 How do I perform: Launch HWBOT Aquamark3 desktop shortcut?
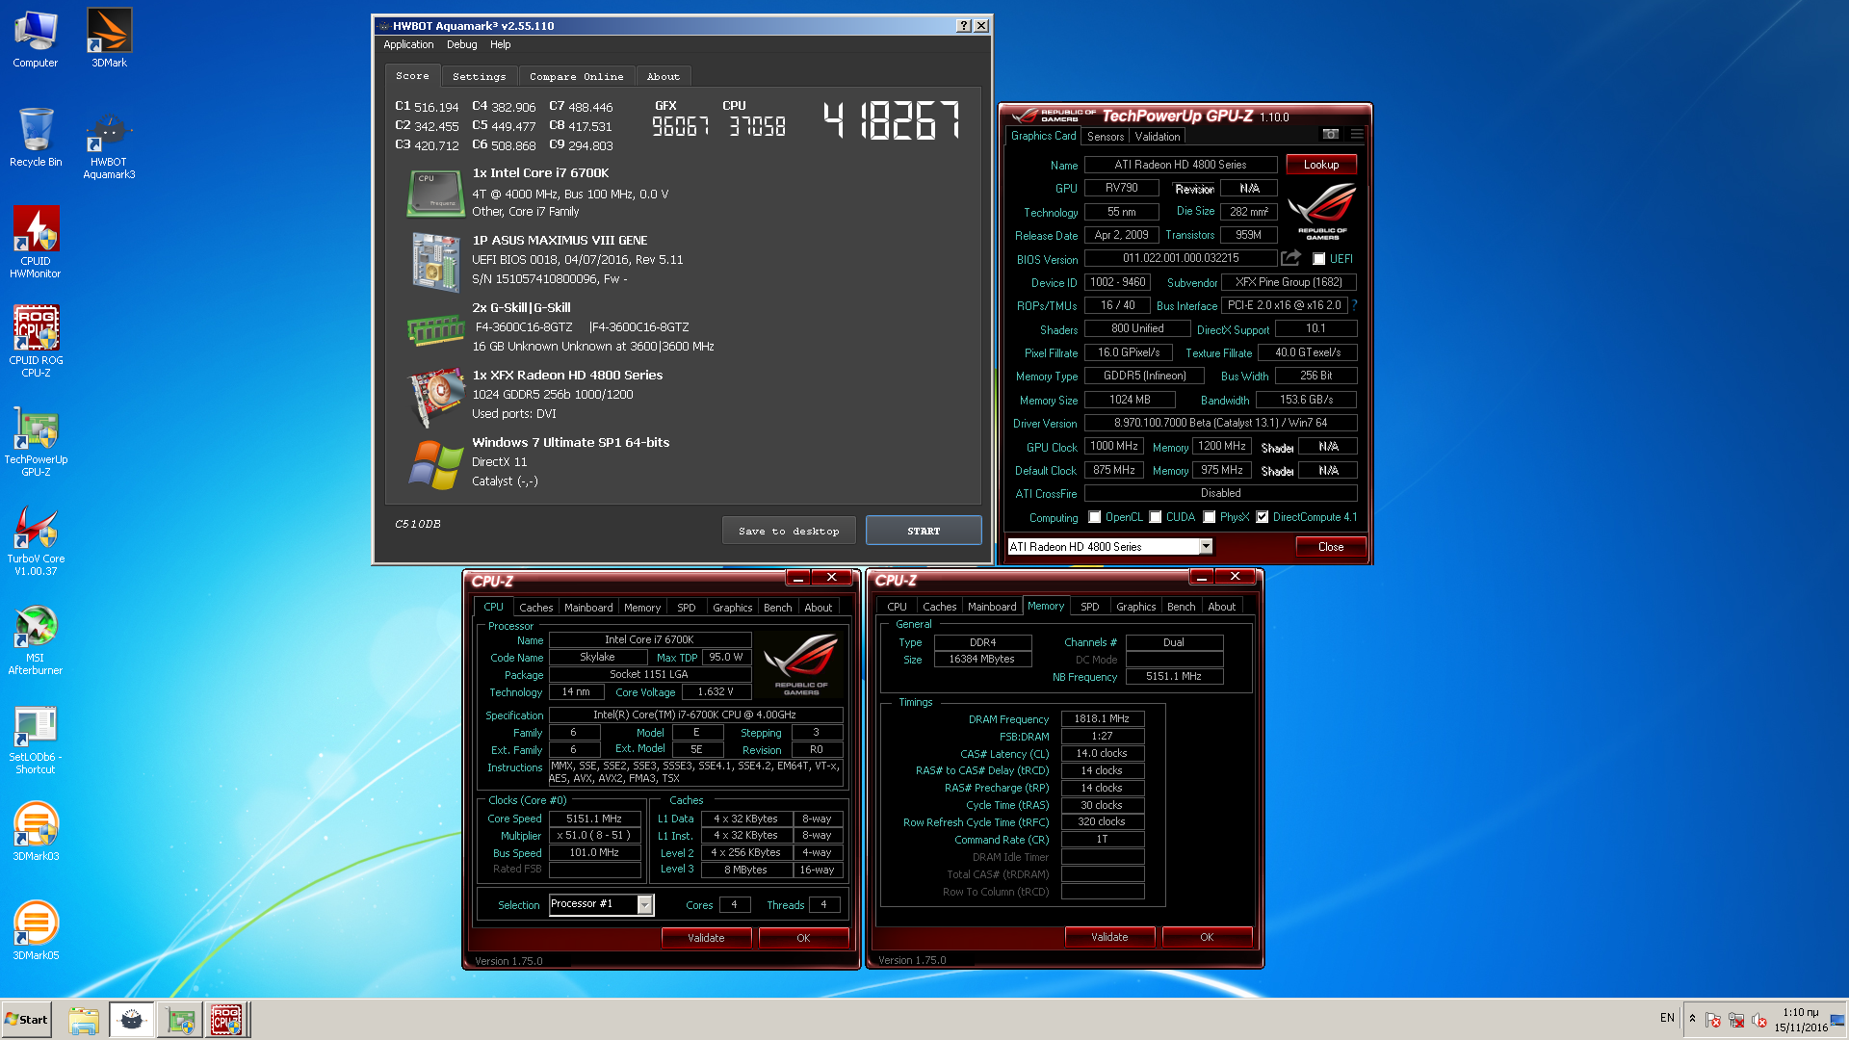(x=109, y=144)
